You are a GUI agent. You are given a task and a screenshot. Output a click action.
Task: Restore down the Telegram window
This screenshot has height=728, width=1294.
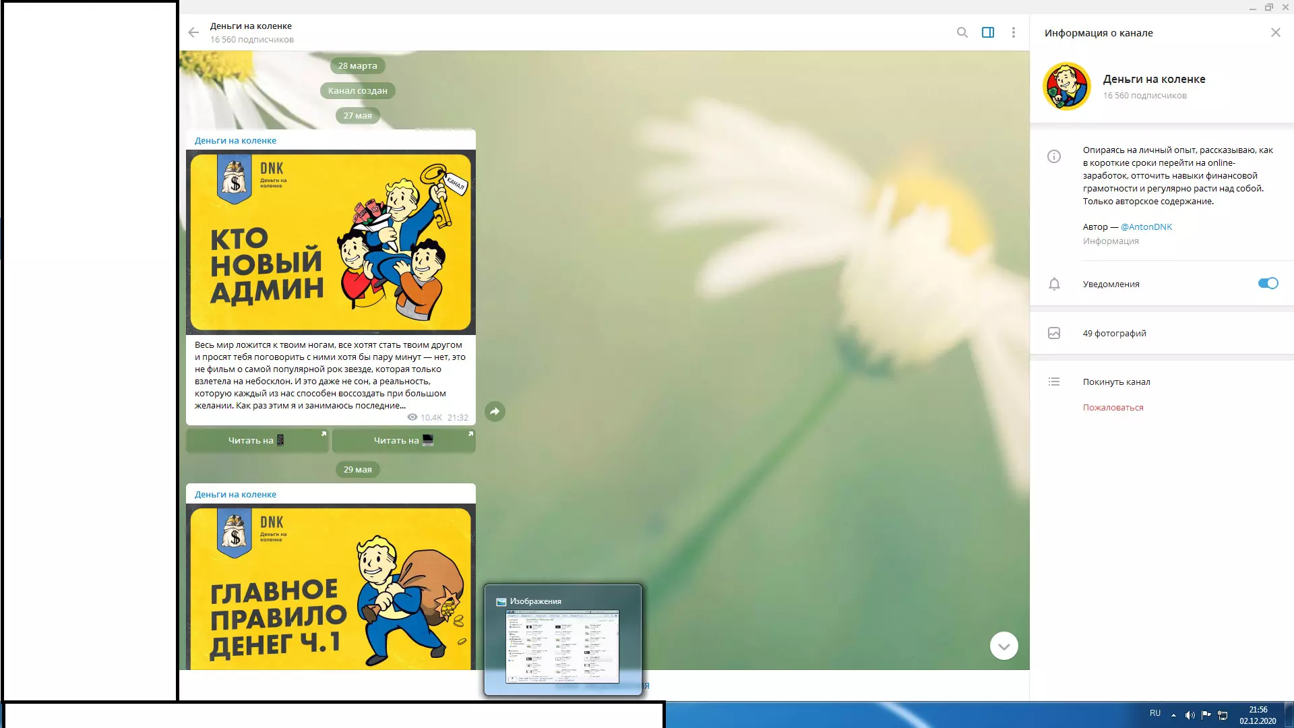[1269, 7]
